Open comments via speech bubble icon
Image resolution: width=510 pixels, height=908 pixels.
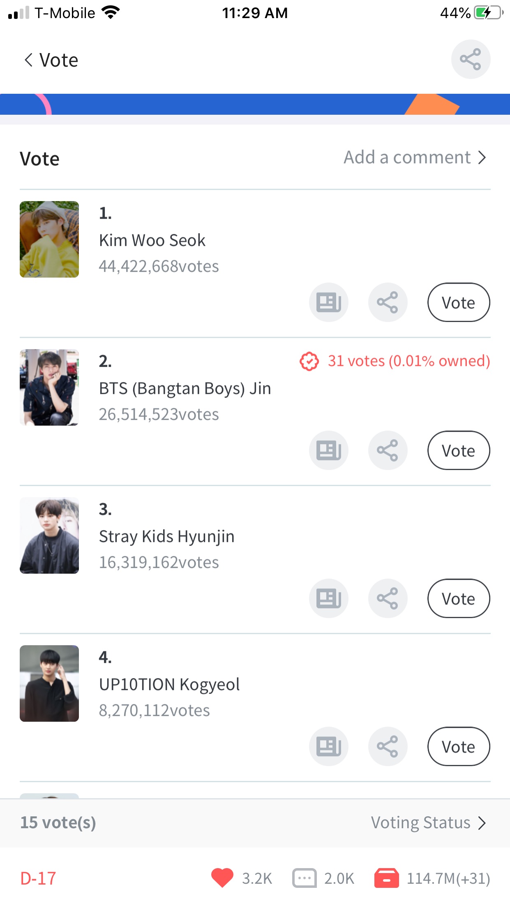click(x=304, y=878)
